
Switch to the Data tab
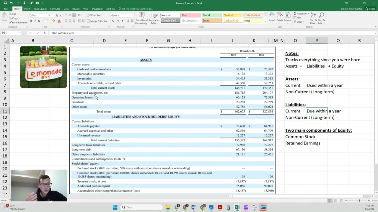coord(66,9)
